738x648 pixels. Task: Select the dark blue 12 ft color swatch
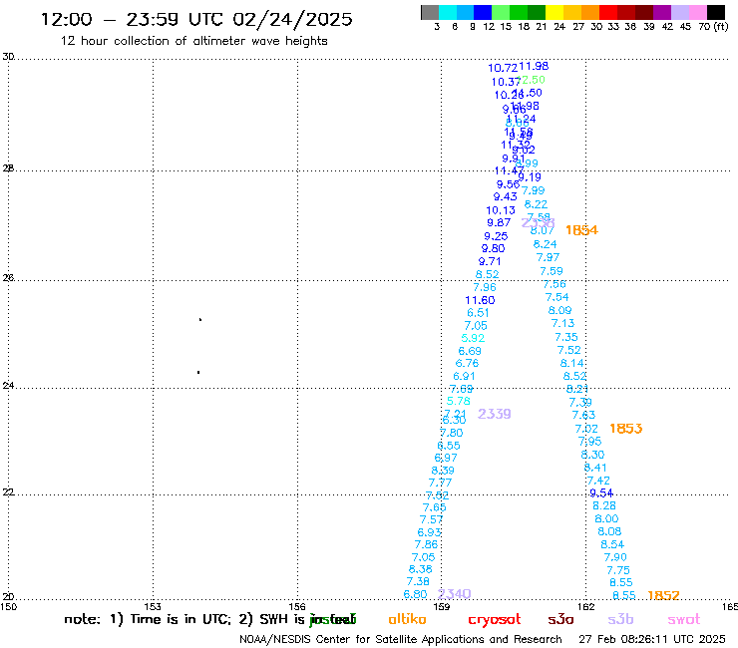click(483, 13)
